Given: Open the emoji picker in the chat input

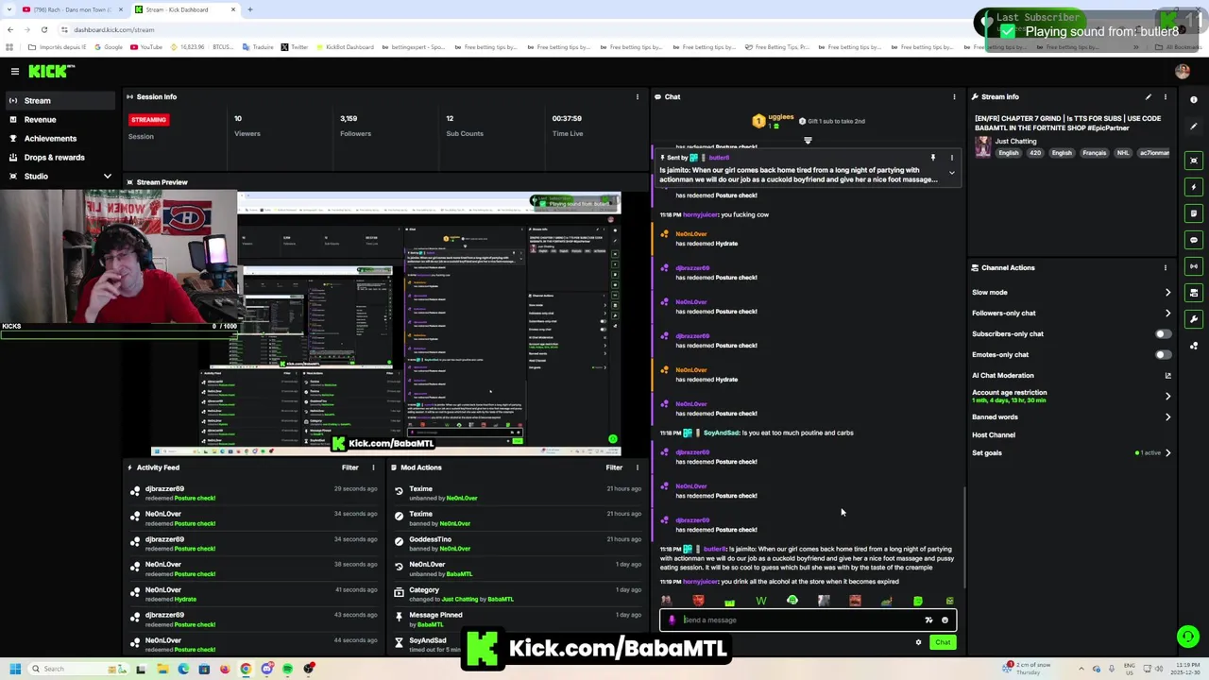Looking at the screenshot, I should (945, 620).
